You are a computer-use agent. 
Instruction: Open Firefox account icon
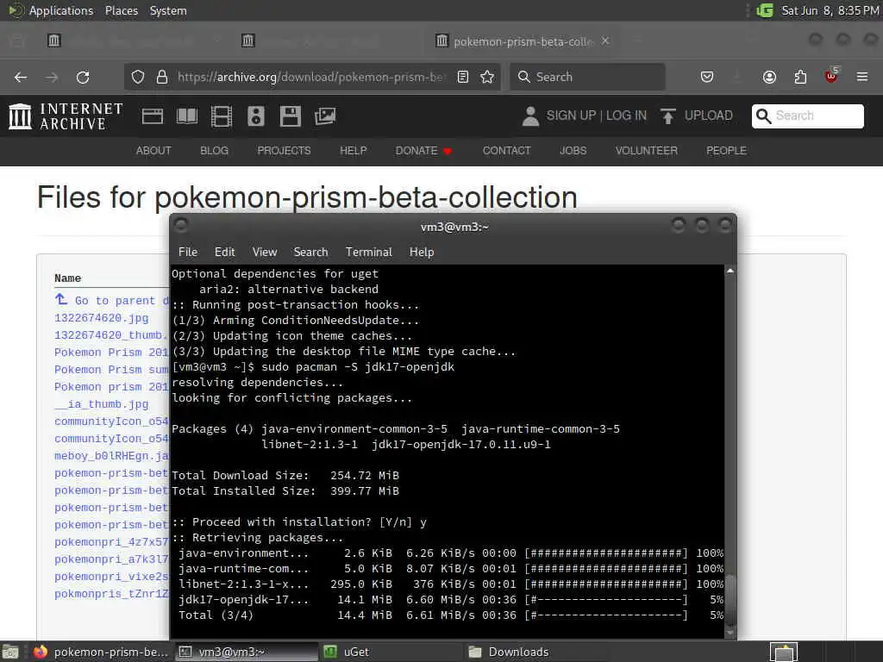(769, 77)
